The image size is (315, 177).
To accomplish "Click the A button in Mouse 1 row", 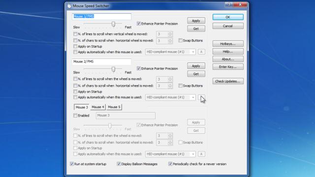I will pyautogui.click(x=201, y=52).
